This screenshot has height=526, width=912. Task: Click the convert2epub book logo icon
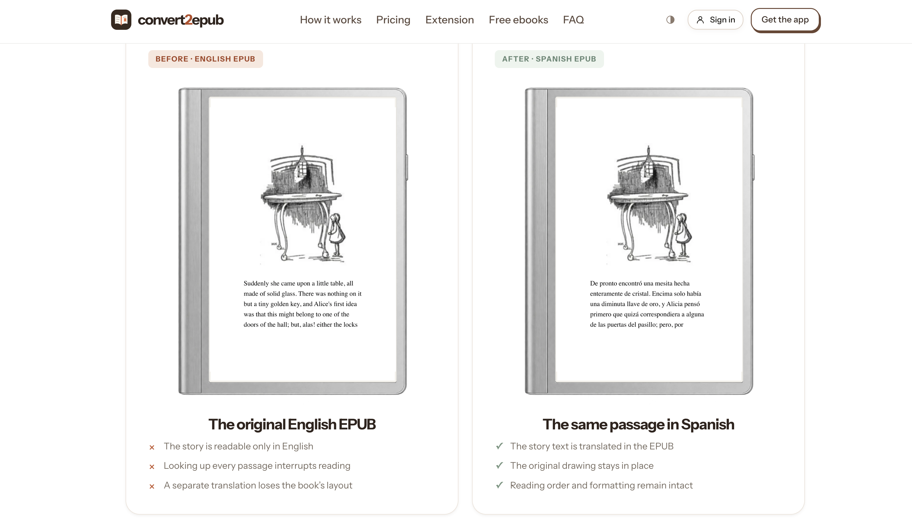pyautogui.click(x=121, y=19)
